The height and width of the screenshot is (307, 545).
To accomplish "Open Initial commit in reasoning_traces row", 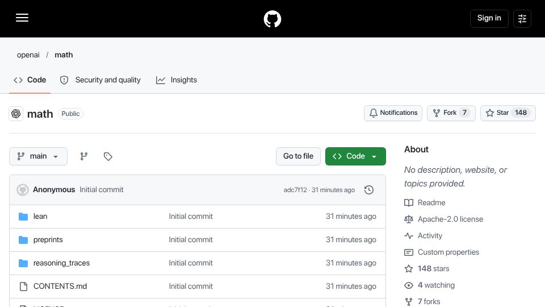I will click(x=191, y=263).
